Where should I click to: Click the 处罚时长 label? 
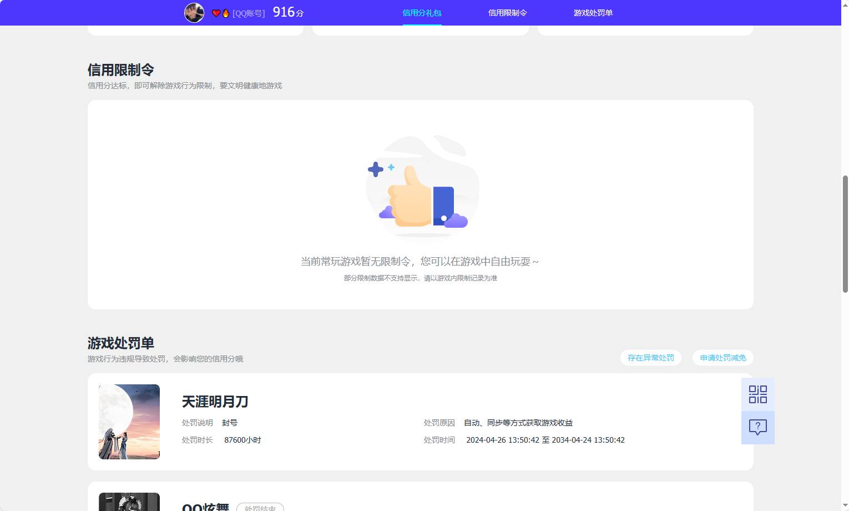pyautogui.click(x=198, y=440)
